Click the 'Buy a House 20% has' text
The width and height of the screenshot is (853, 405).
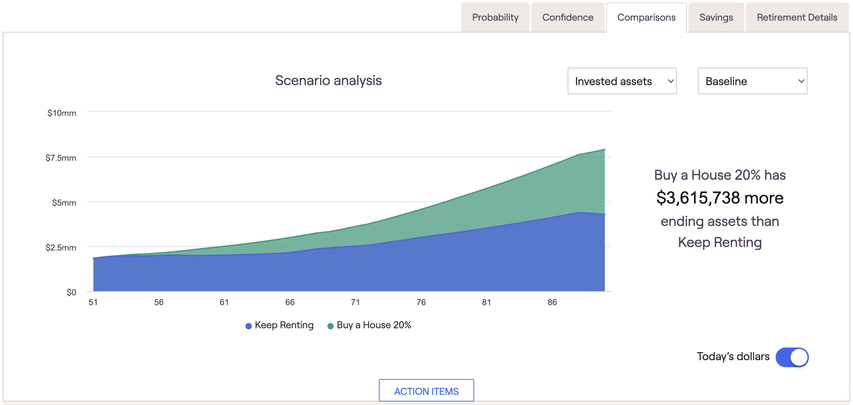(x=720, y=175)
